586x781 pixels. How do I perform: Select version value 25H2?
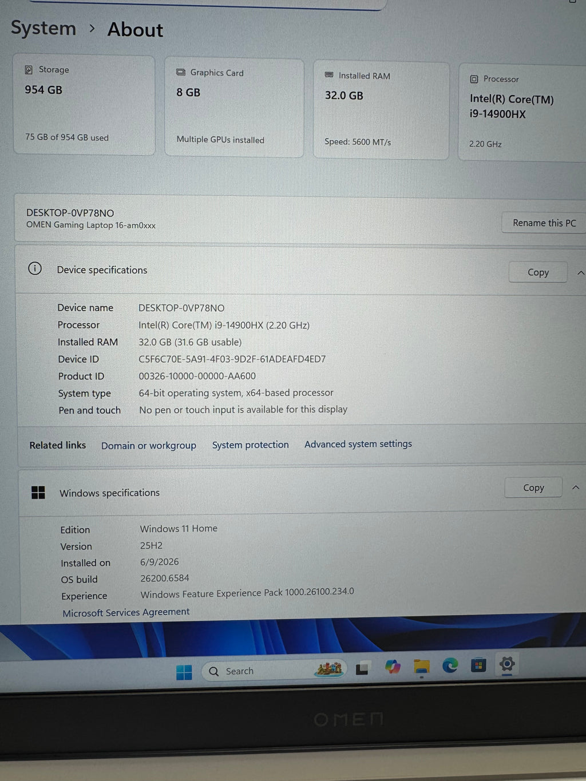(x=151, y=545)
